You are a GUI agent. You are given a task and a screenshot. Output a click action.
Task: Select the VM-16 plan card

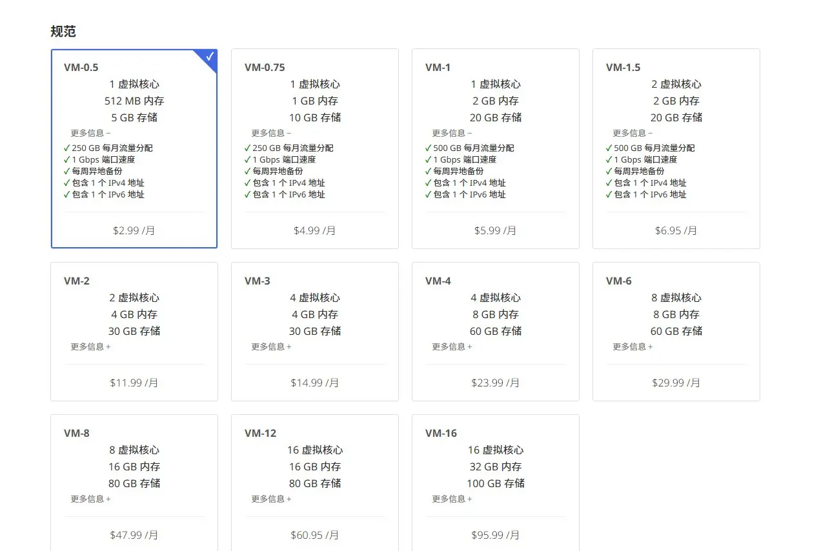(495, 483)
